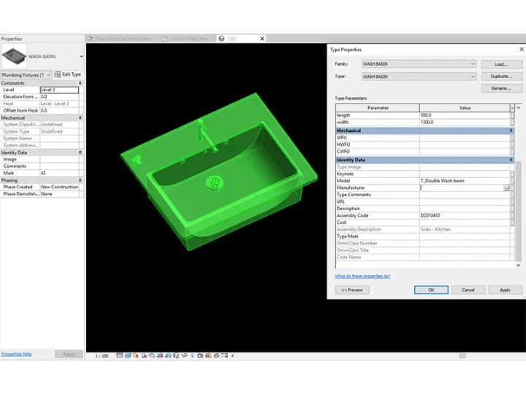Collapse the view control bar arrow

pyautogui.click(x=232, y=355)
